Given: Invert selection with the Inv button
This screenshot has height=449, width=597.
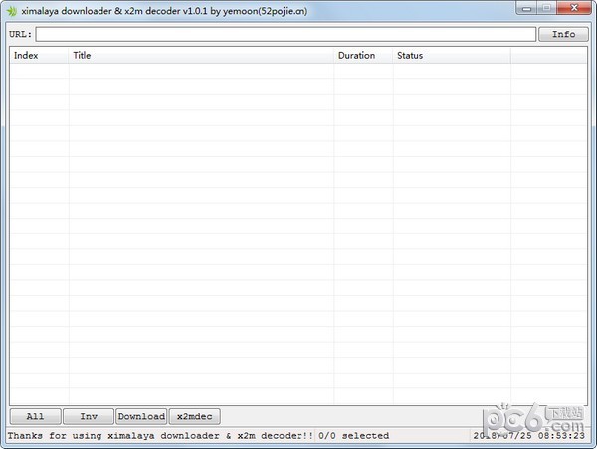Looking at the screenshot, I should click(89, 416).
